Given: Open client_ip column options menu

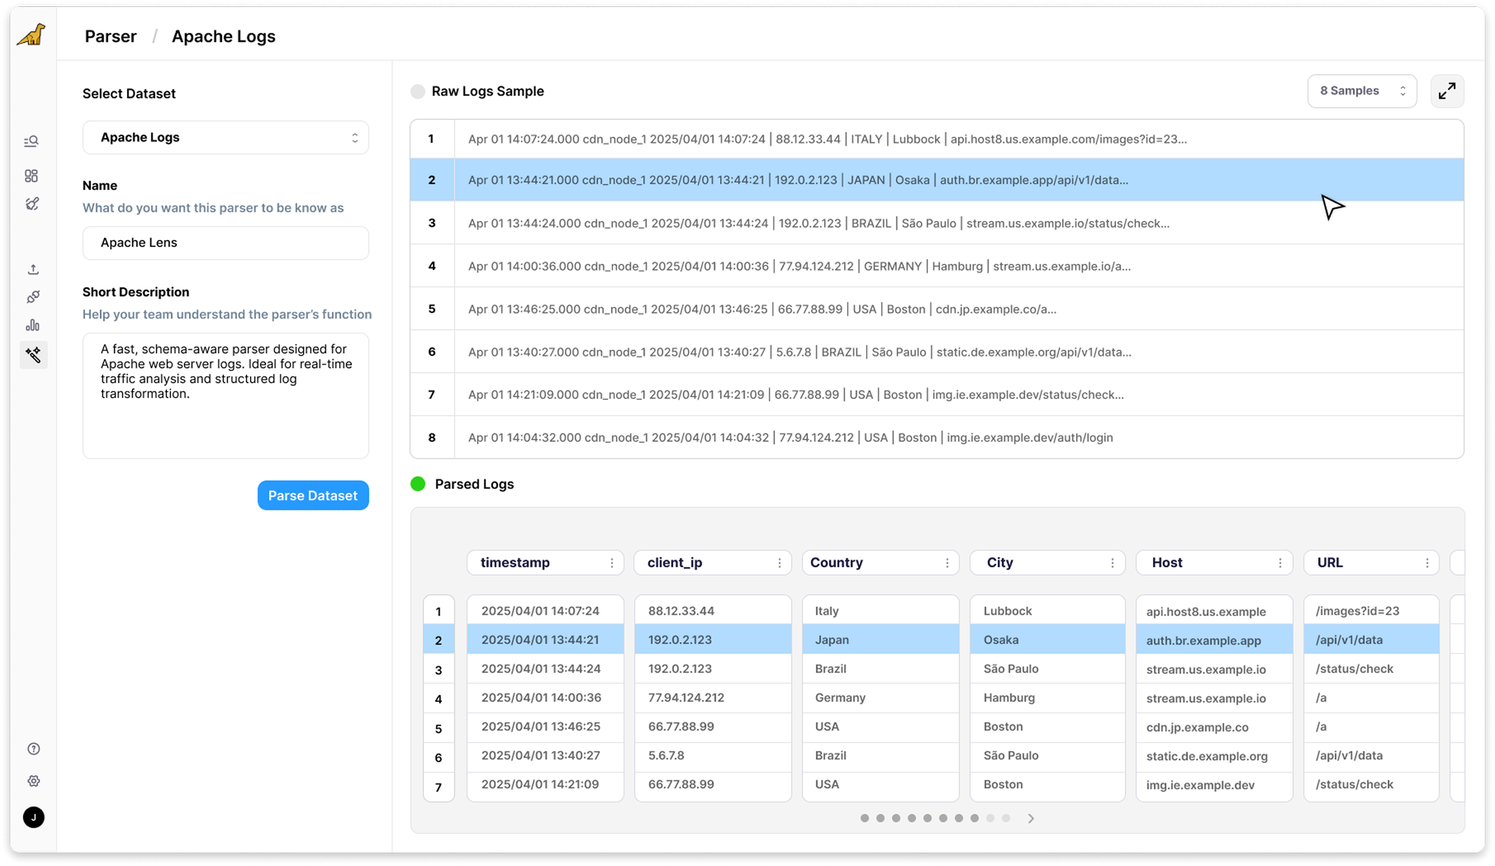Looking at the screenshot, I should click(x=779, y=563).
